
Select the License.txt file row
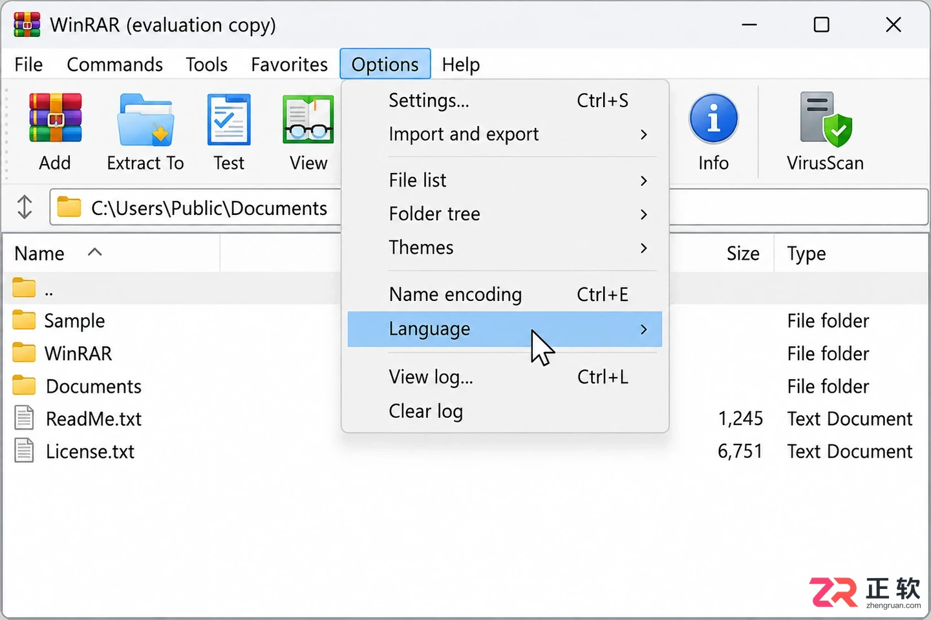(465, 451)
